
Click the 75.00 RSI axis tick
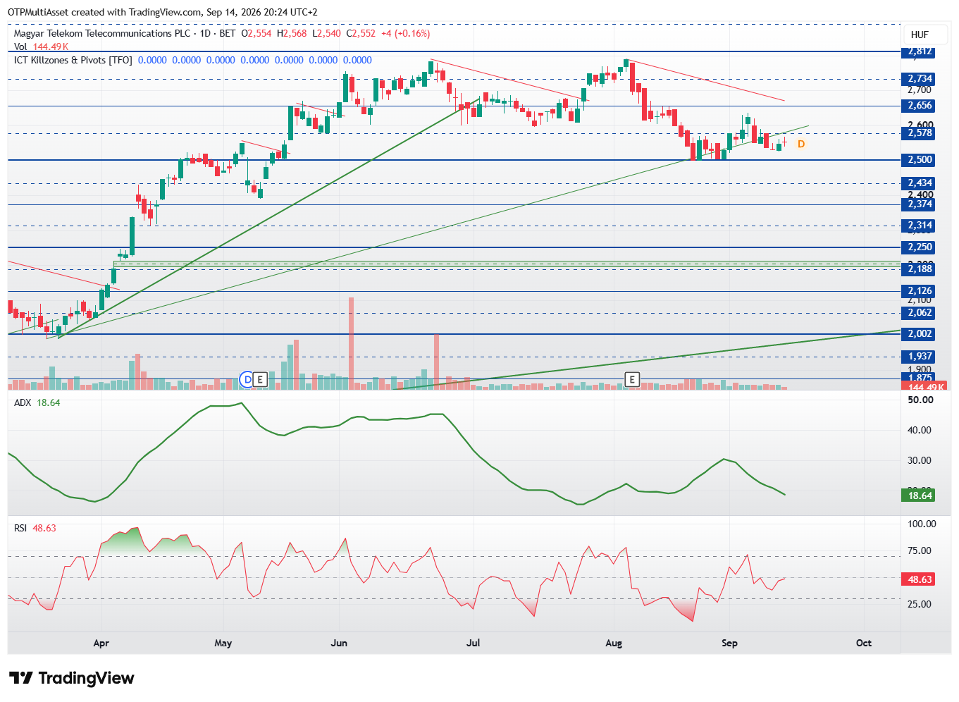pos(920,550)
